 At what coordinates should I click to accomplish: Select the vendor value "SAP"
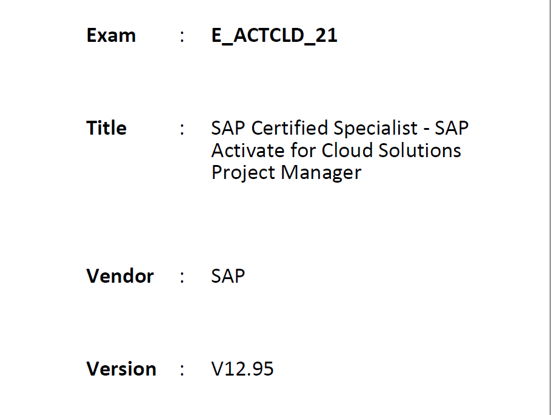[228, 276]
